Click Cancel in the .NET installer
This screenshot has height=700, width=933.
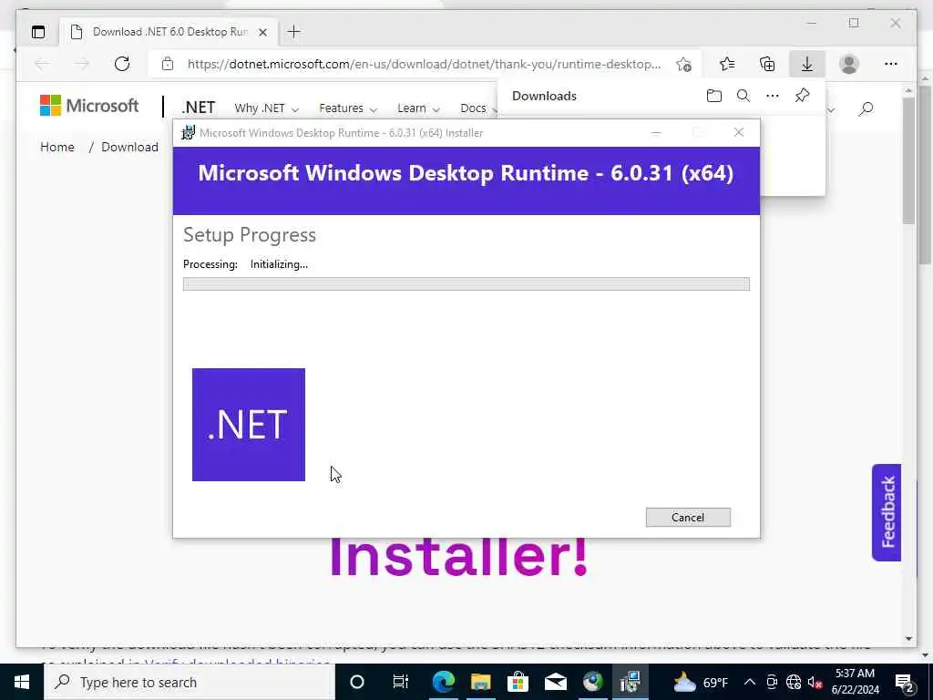[x=688, y=518]
